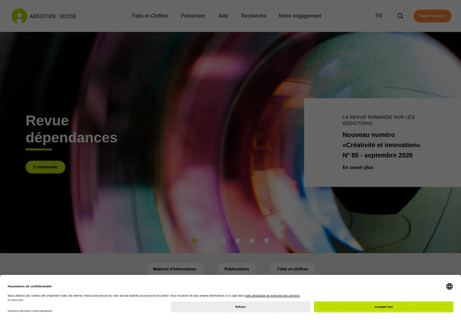Open language settings globe icon in cookie banner
The image size is (461, 320).
click(449, 286)
